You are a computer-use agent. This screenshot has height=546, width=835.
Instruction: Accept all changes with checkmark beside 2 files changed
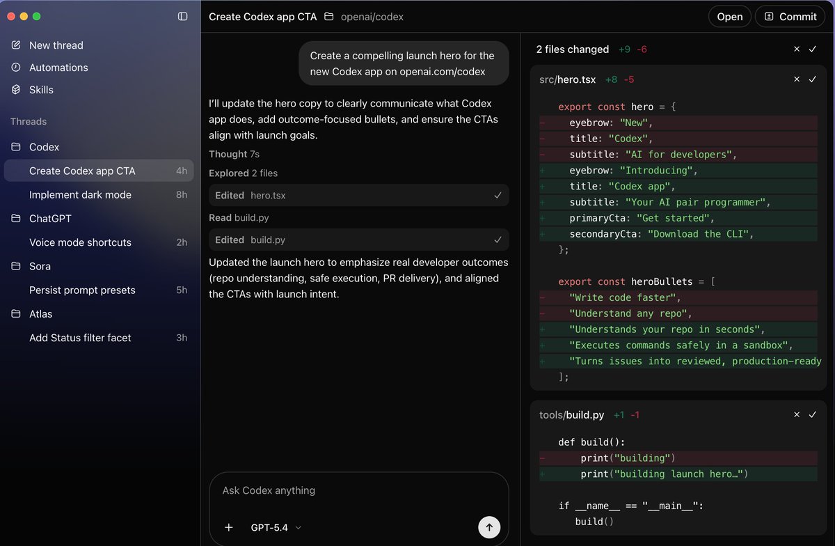(812, 49)
